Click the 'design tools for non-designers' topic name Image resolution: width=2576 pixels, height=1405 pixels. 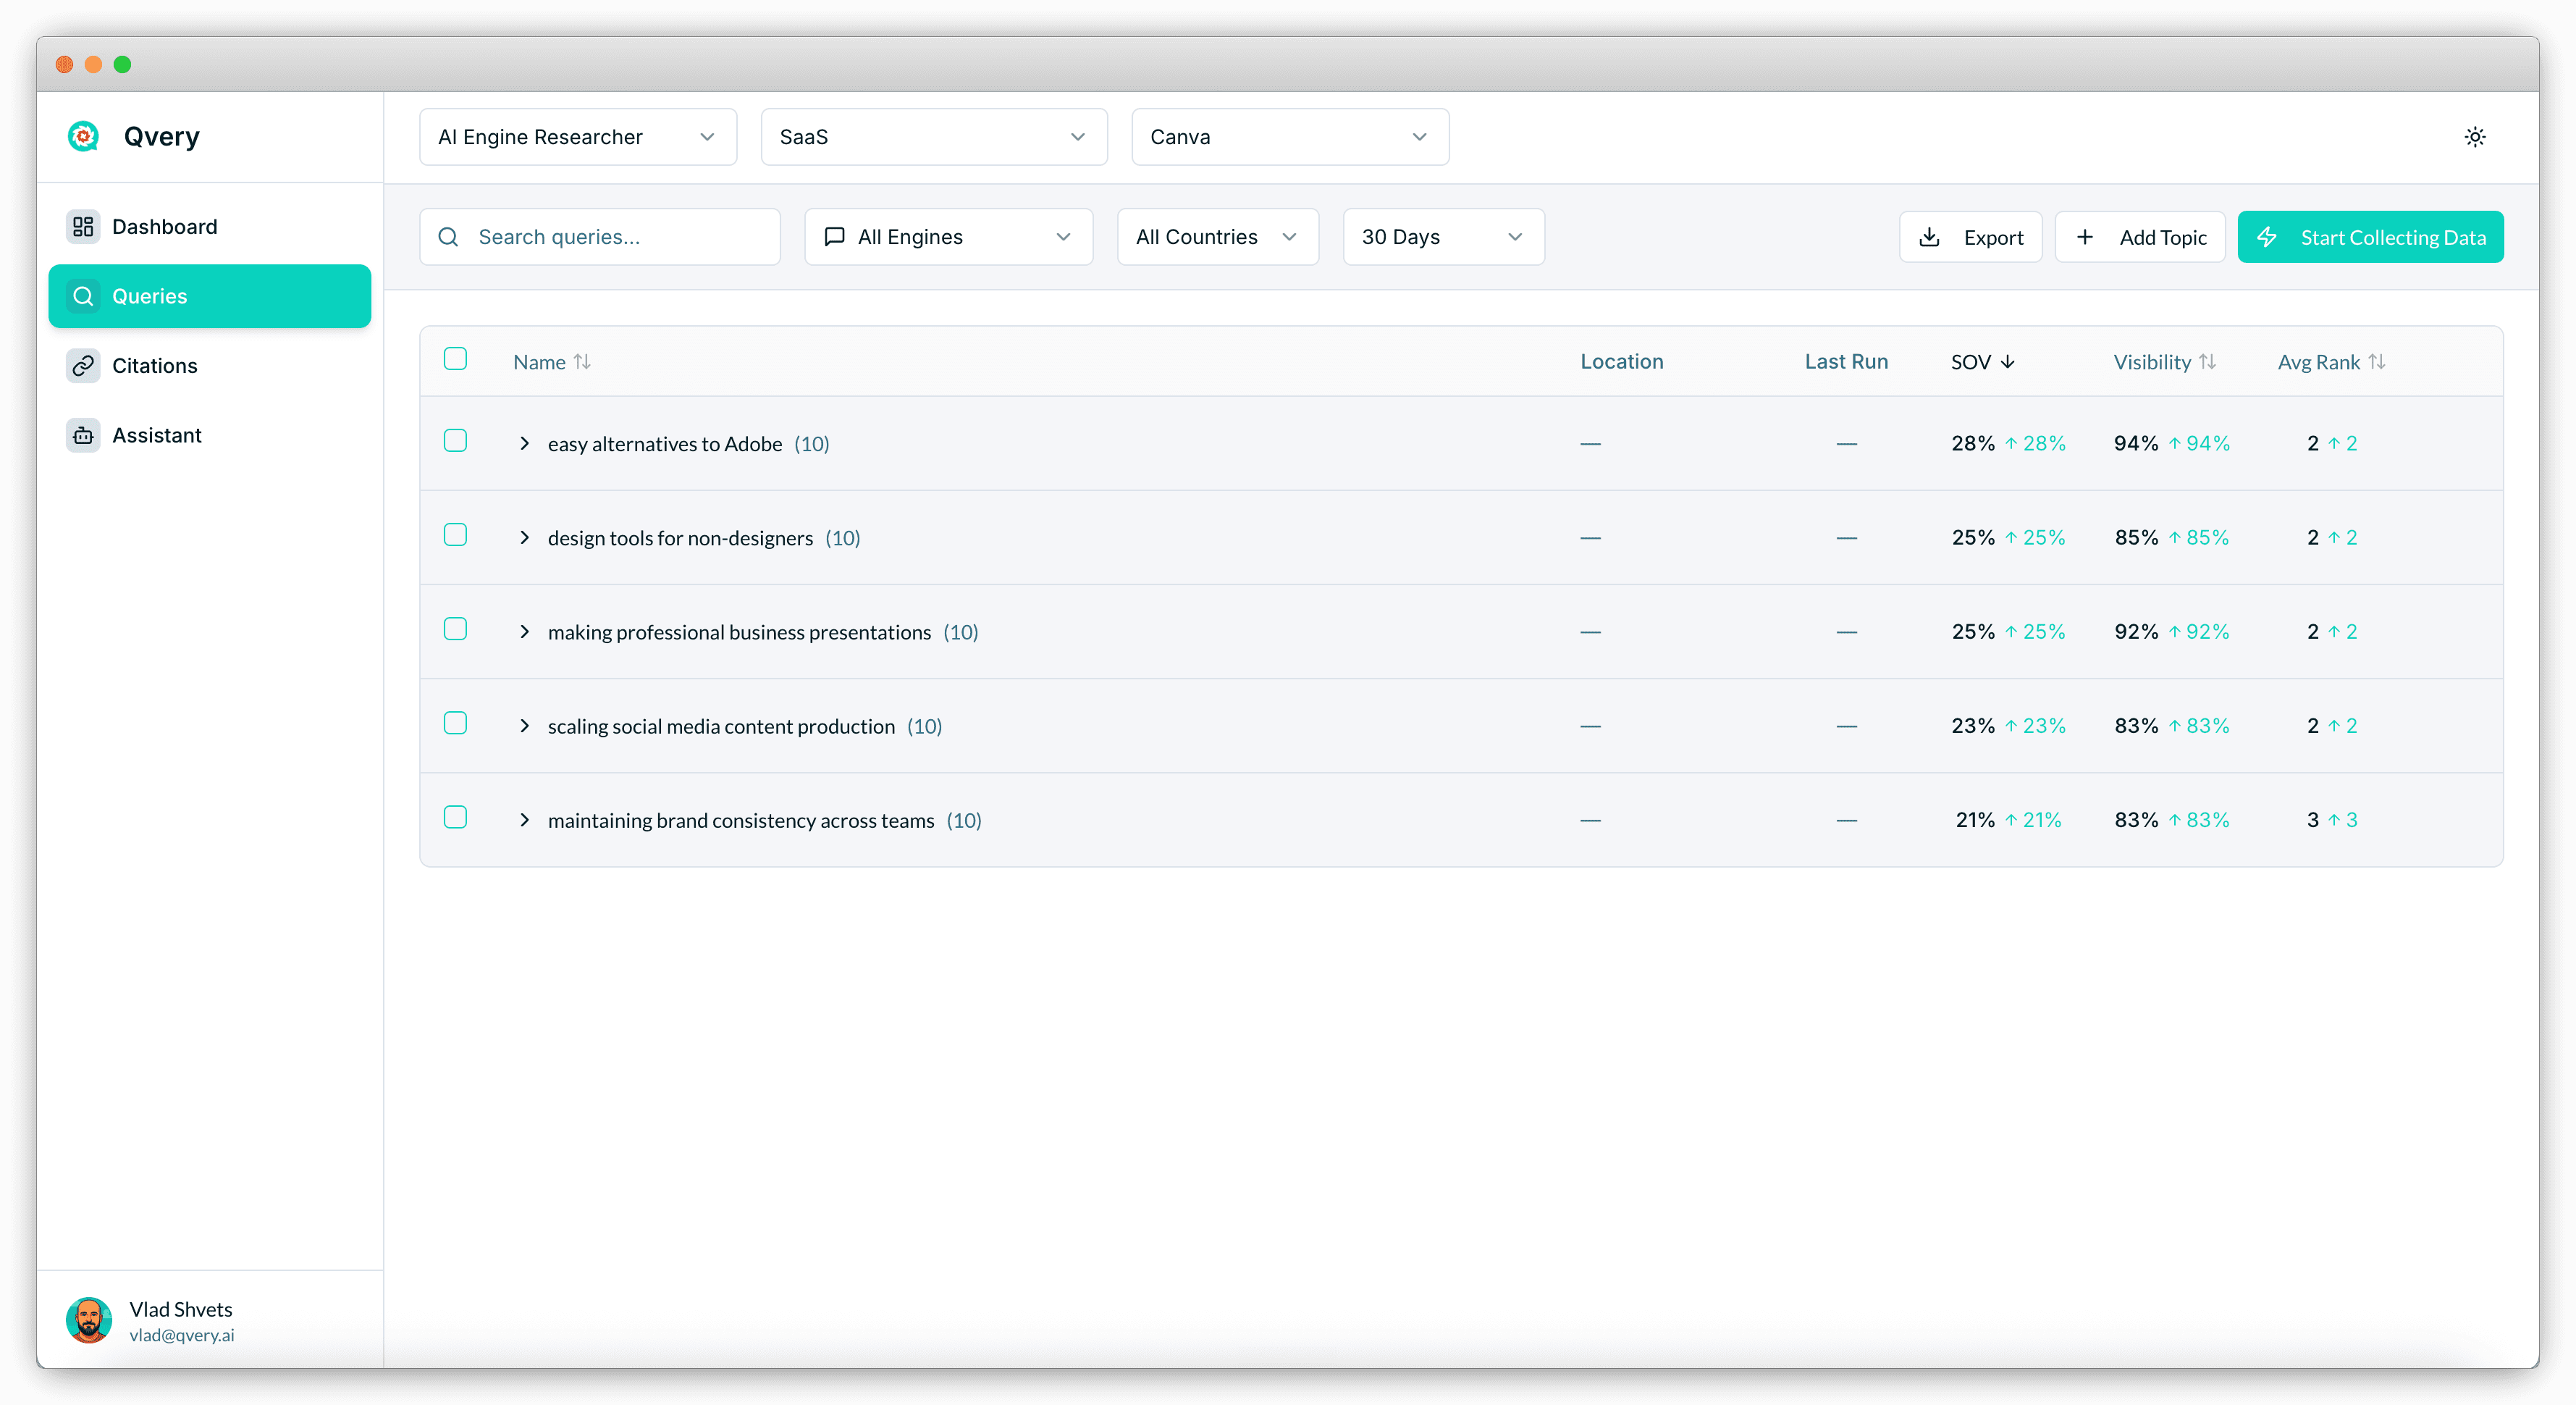point(680,538)
